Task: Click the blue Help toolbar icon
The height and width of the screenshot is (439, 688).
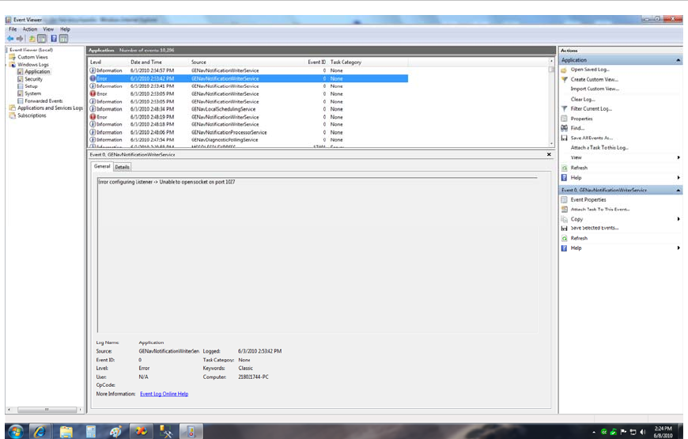Action: 54,39
